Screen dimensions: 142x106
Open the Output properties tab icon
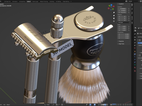click(135, 40)
